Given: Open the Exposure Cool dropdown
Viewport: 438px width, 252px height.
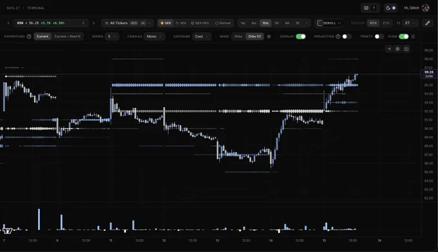Looking at the screenshot, I should (202, 37).
